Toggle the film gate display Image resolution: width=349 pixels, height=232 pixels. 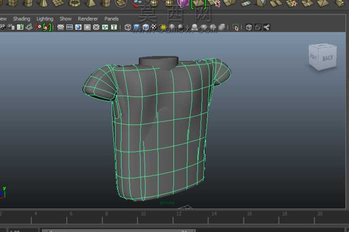pyautogui.click(x=69, y=27)
